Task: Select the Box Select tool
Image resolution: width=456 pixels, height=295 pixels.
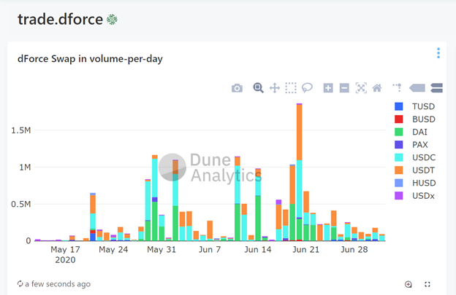Action: click(x=291, y=88)
